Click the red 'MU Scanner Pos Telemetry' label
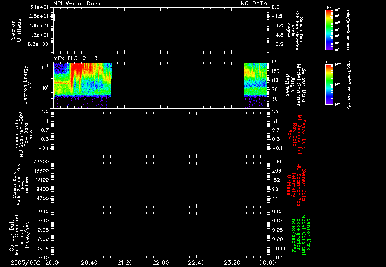This screenshot has width=386, height=267. [x=297, y=185]
